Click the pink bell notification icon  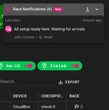8,9
